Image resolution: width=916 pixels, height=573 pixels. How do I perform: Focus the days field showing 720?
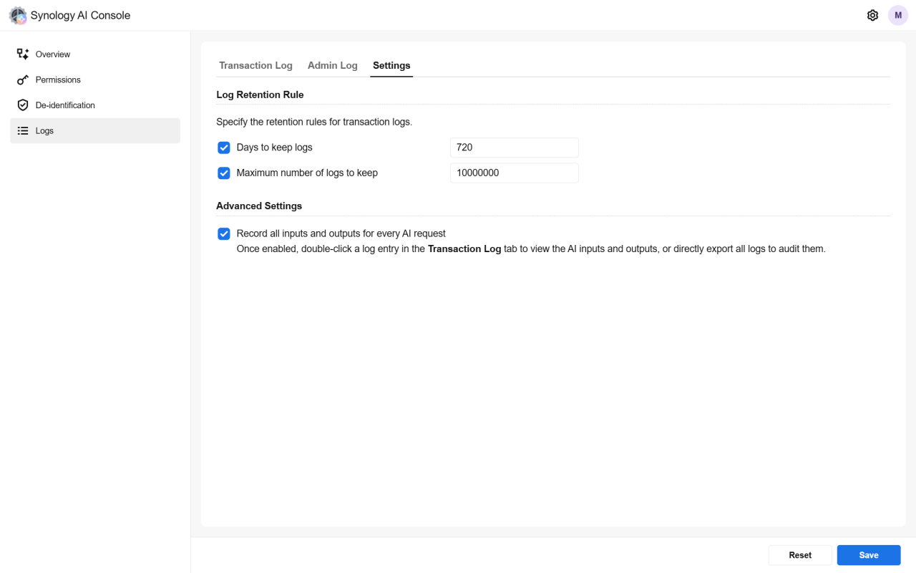tap(514, 148)
